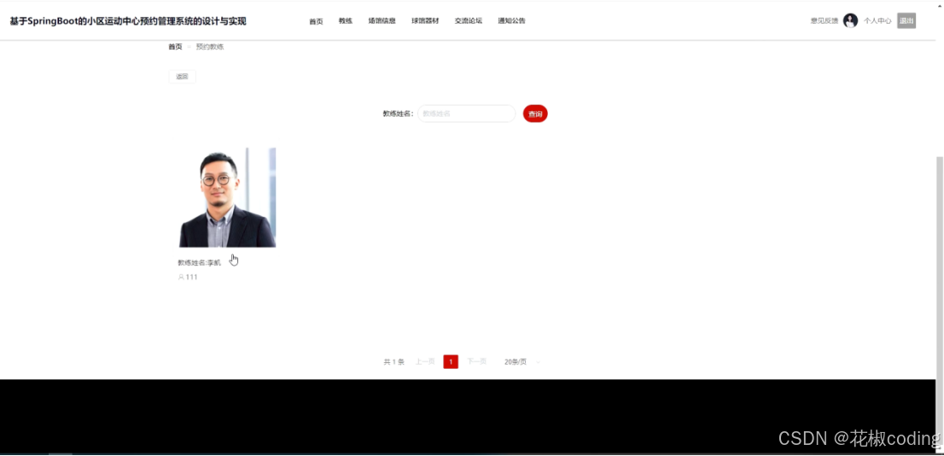Image resolution: width=944 pixels, height=456 pixels.
Task: Click the red 查询 search button
Action: tap(535, 114)
